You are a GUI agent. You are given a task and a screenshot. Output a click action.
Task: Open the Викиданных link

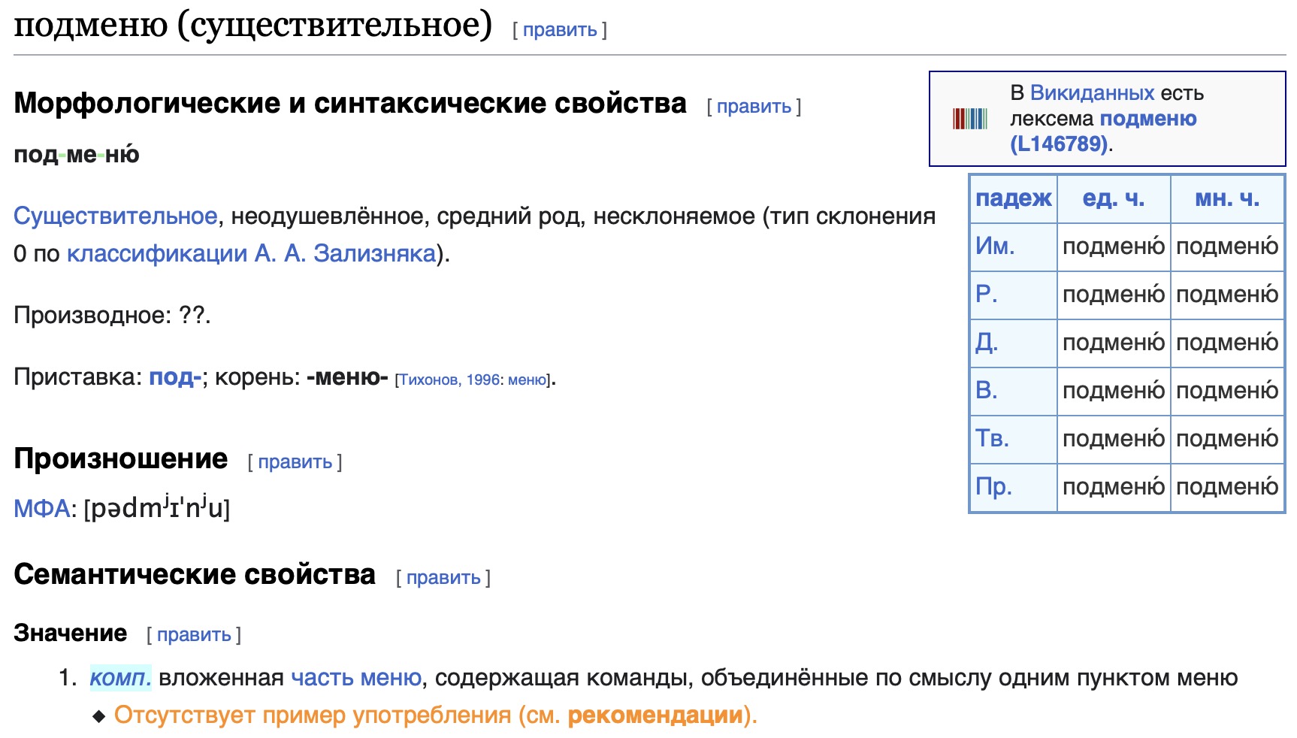[x=1091, y=93]
